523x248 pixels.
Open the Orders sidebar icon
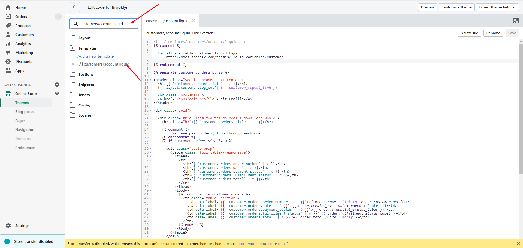click(8, 17)
